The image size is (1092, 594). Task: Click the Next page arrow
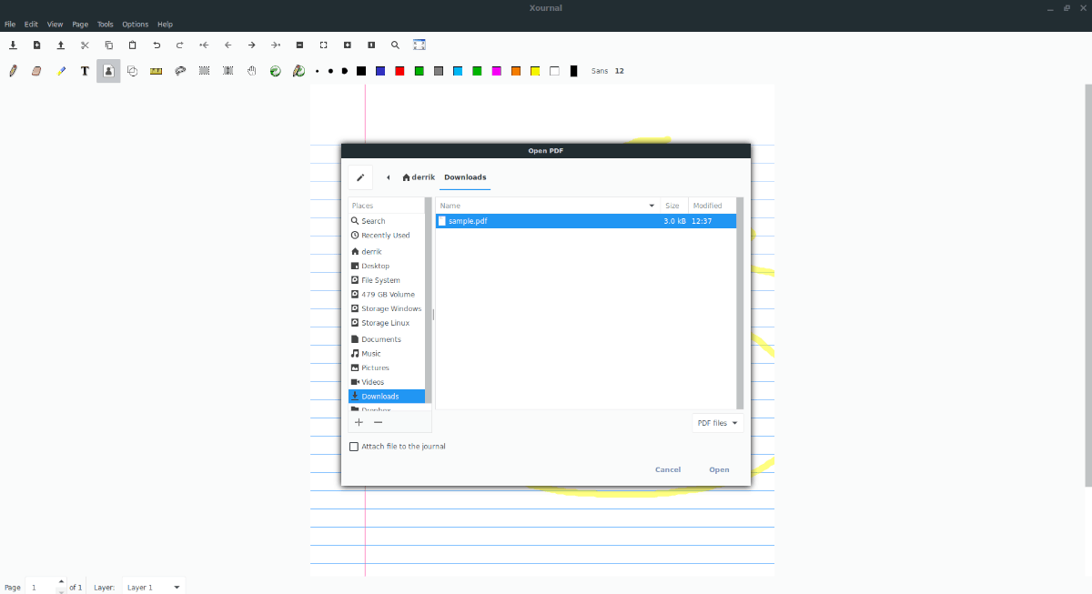252,45
